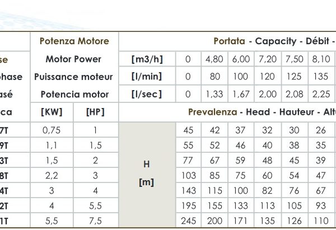Click the 7,5 HP power cell
Screen dimensions: 336x230
95,220
